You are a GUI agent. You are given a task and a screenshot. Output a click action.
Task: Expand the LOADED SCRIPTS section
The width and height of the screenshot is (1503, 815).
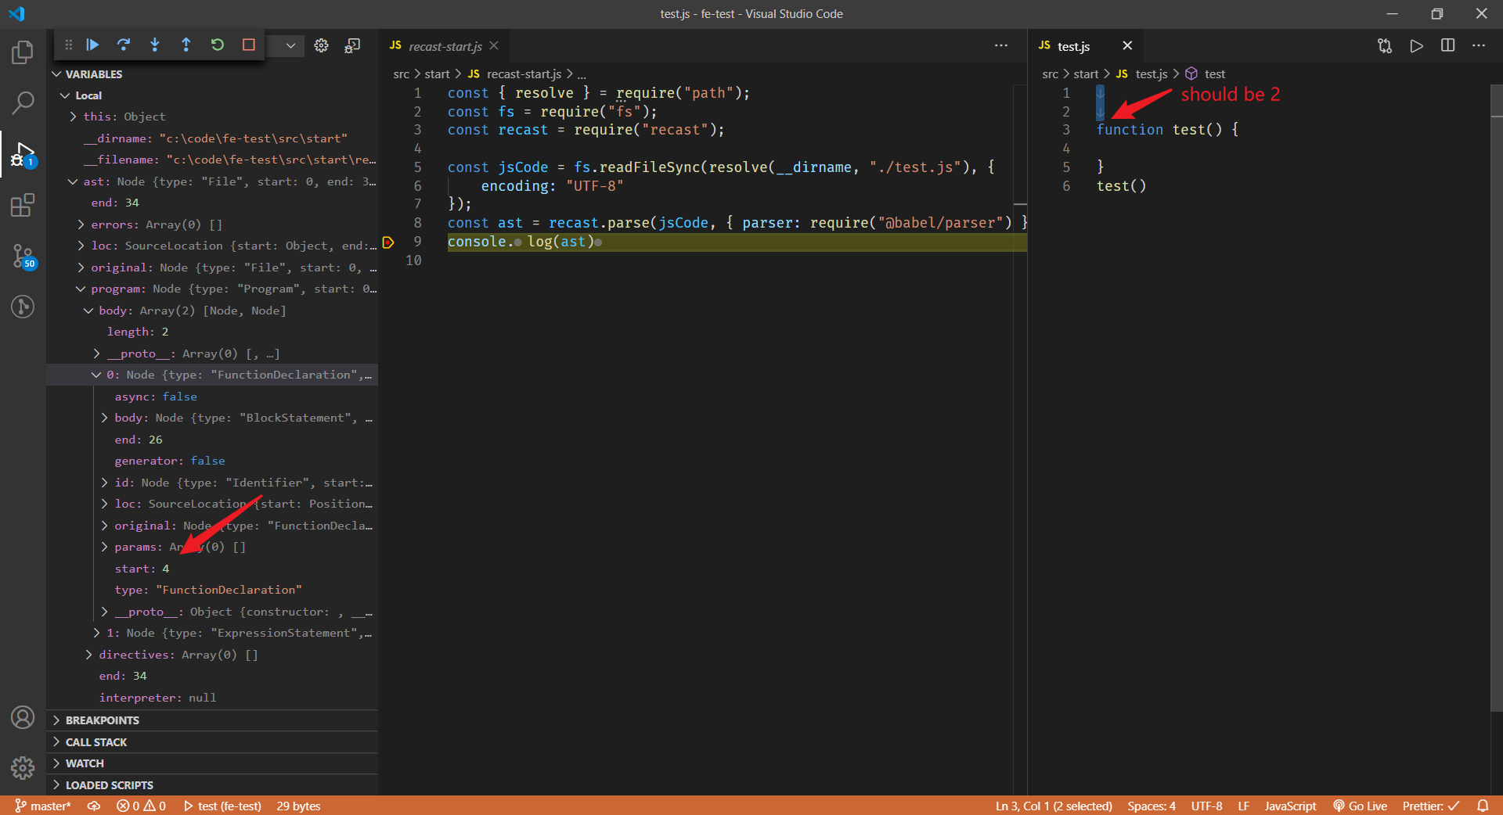[212, 785]
